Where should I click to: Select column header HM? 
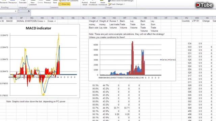[x=94, y=18]
